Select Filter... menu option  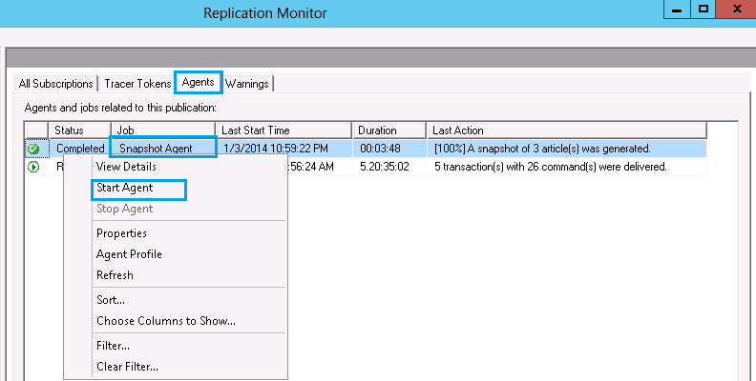coord(113,346)
